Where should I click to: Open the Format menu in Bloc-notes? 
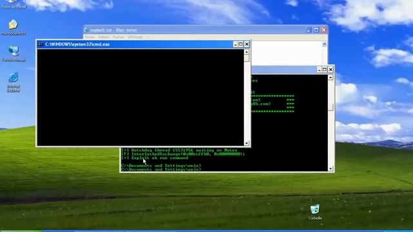(x=118, y=37)
